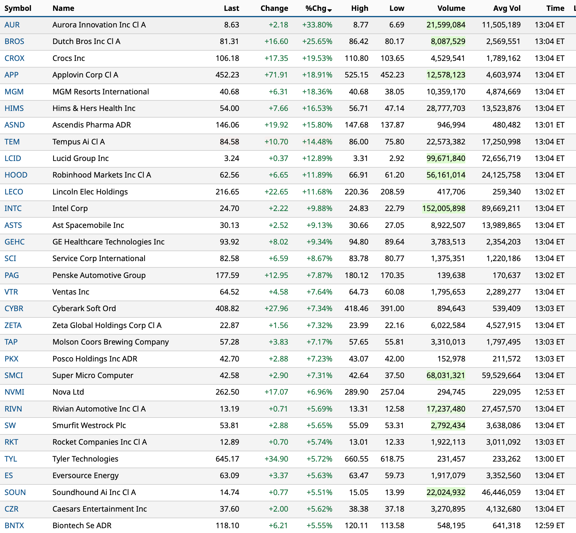Click the BNTX ticker link

click(14, 525)
